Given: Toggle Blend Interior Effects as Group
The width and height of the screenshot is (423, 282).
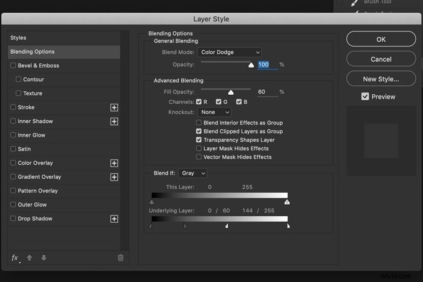Looking at the screenshot, I should (199, 123).
